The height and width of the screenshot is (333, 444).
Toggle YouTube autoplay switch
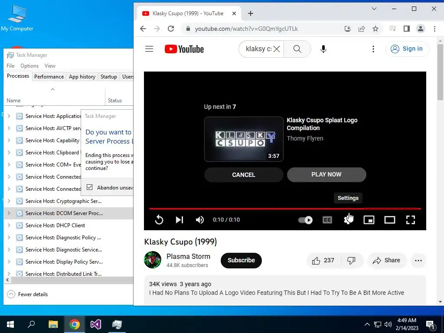[x=306, y=220]
